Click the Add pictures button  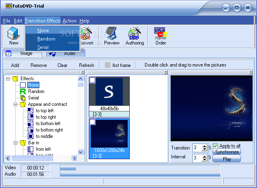click(15, 65)
